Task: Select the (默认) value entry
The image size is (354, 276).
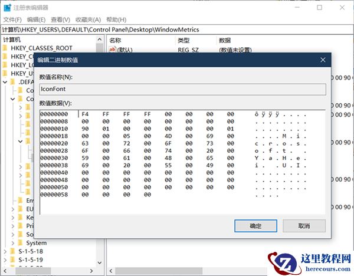Action: [x=124, y=50]
